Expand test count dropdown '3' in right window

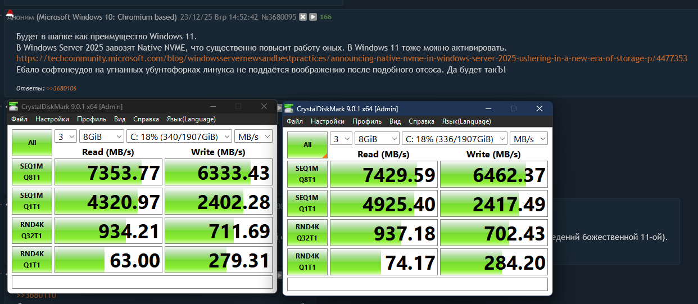pos(341,139)
